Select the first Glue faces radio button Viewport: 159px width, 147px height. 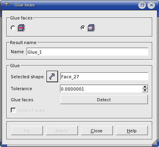pyautogui.click(x=13, y=28)
